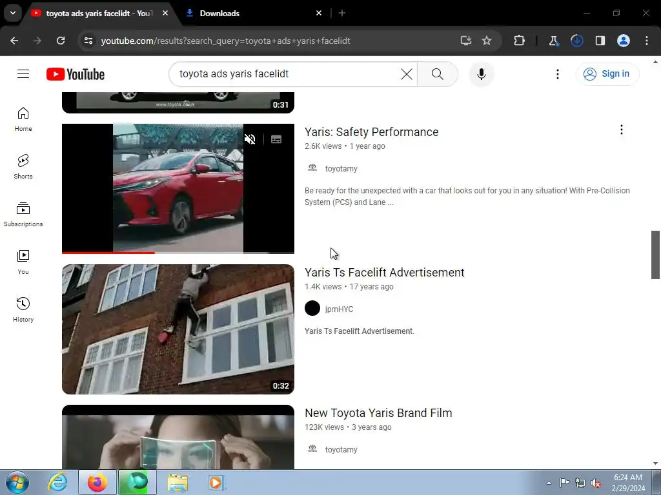661x495 pixels.
Task: Start voice search with microphone
Action: (482, 74)
